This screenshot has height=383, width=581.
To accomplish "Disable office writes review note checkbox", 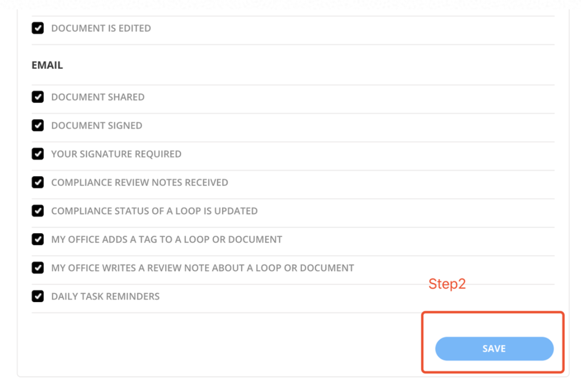I will coord(38,268).
